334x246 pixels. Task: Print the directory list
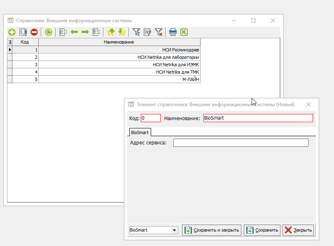coord(173,32)
